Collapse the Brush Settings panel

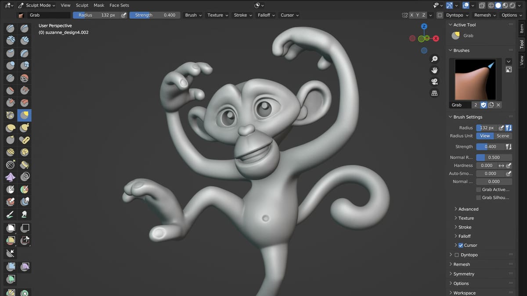click(x=468, y=117)
